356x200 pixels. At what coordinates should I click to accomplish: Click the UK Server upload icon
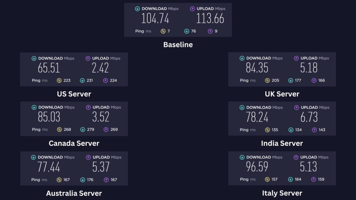pyautogui.click(x=296, y=58)
